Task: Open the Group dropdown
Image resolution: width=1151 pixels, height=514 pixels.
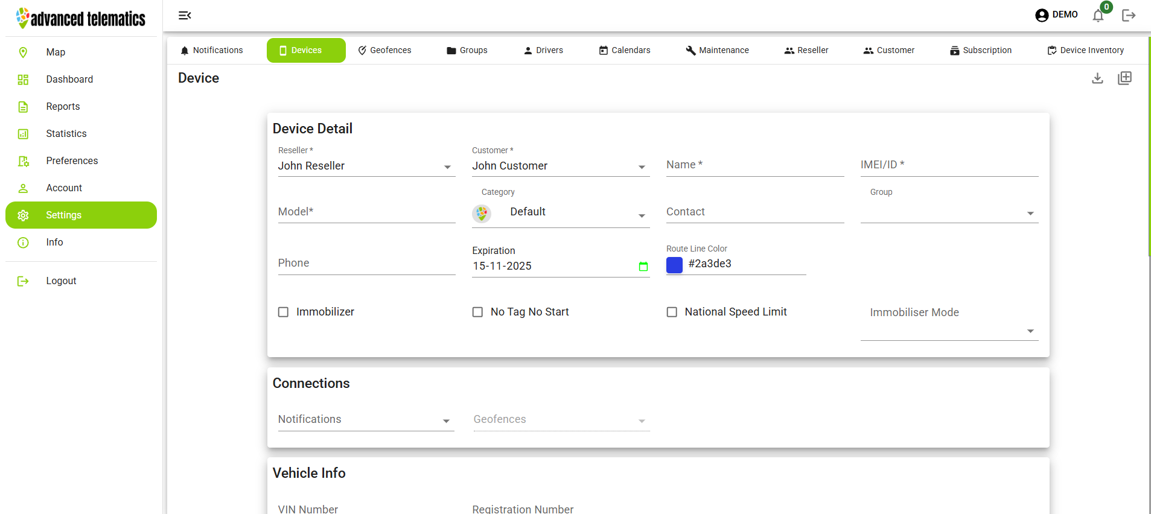Action: 949,212
